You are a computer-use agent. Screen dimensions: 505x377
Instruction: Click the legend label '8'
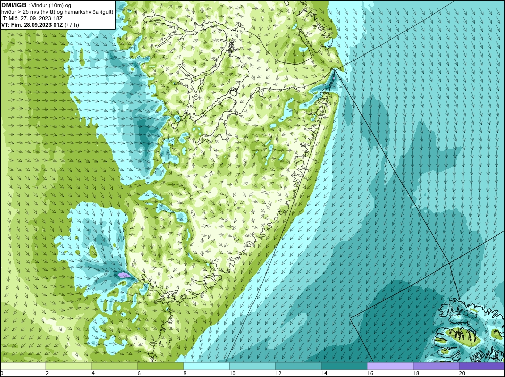click(x=185, y=373)
